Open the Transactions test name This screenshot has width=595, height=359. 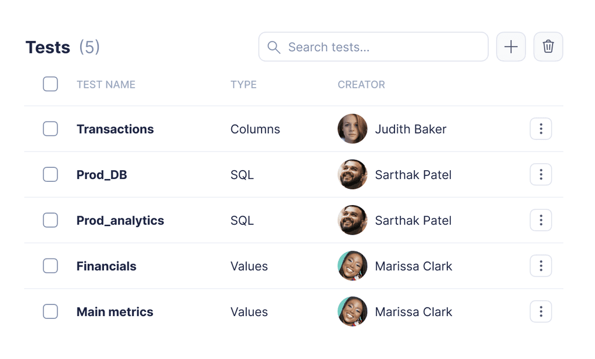click(x=115, y=129)
